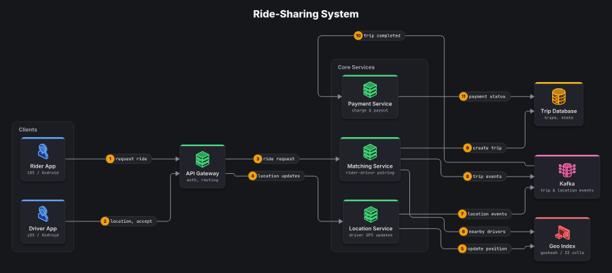This screenshot has height=273, width=612.
Task: Click the 'Location Service' node title
Action: 371,229
